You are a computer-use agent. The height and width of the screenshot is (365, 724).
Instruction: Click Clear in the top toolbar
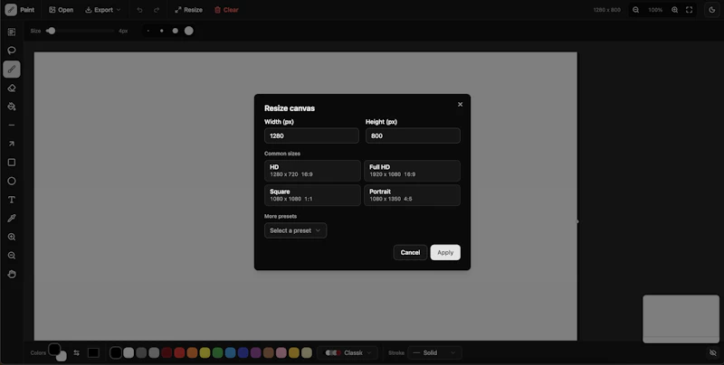[226, 10]
